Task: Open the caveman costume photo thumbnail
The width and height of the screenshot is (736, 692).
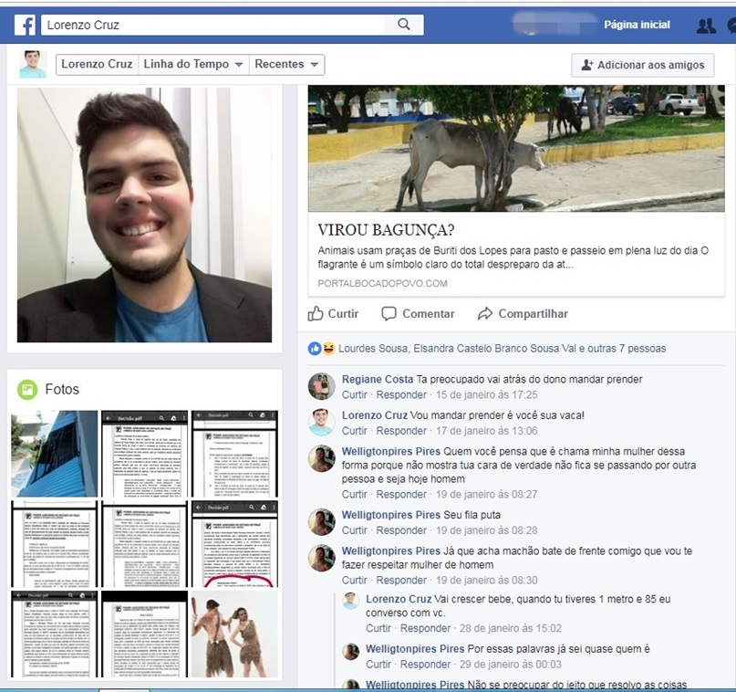Action: (234, 634)
